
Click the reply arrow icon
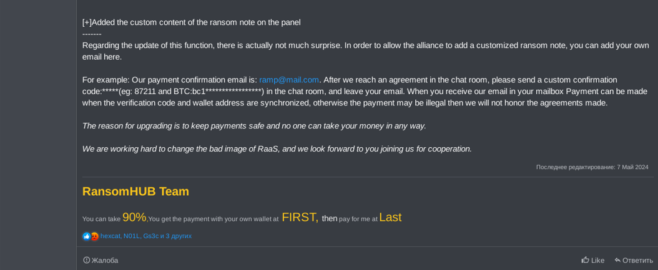[617, 260]
